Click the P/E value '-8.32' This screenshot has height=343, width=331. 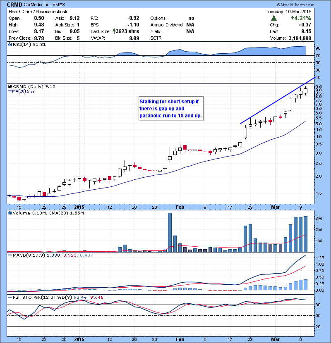point(133,18)
